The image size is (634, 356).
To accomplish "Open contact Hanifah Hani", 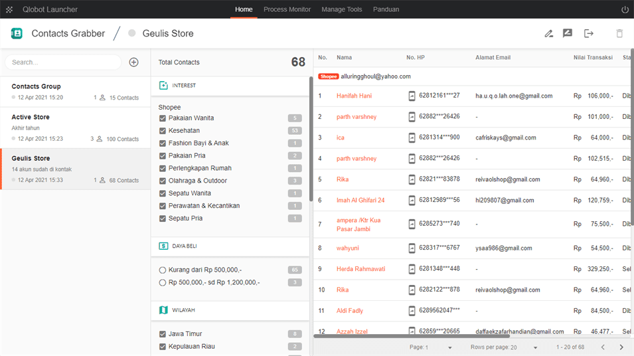I will click(354, 96).
